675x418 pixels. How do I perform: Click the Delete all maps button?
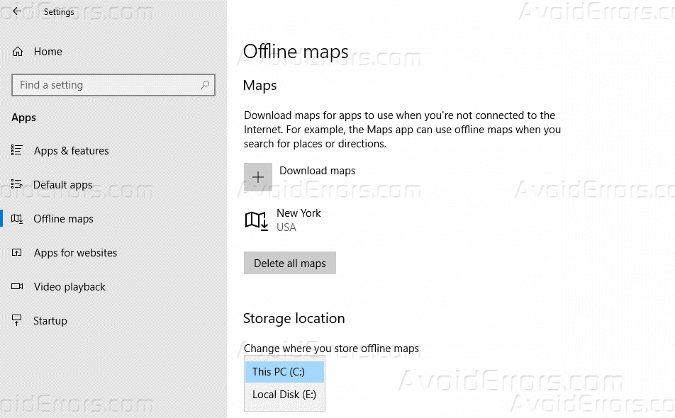(289, 263)
